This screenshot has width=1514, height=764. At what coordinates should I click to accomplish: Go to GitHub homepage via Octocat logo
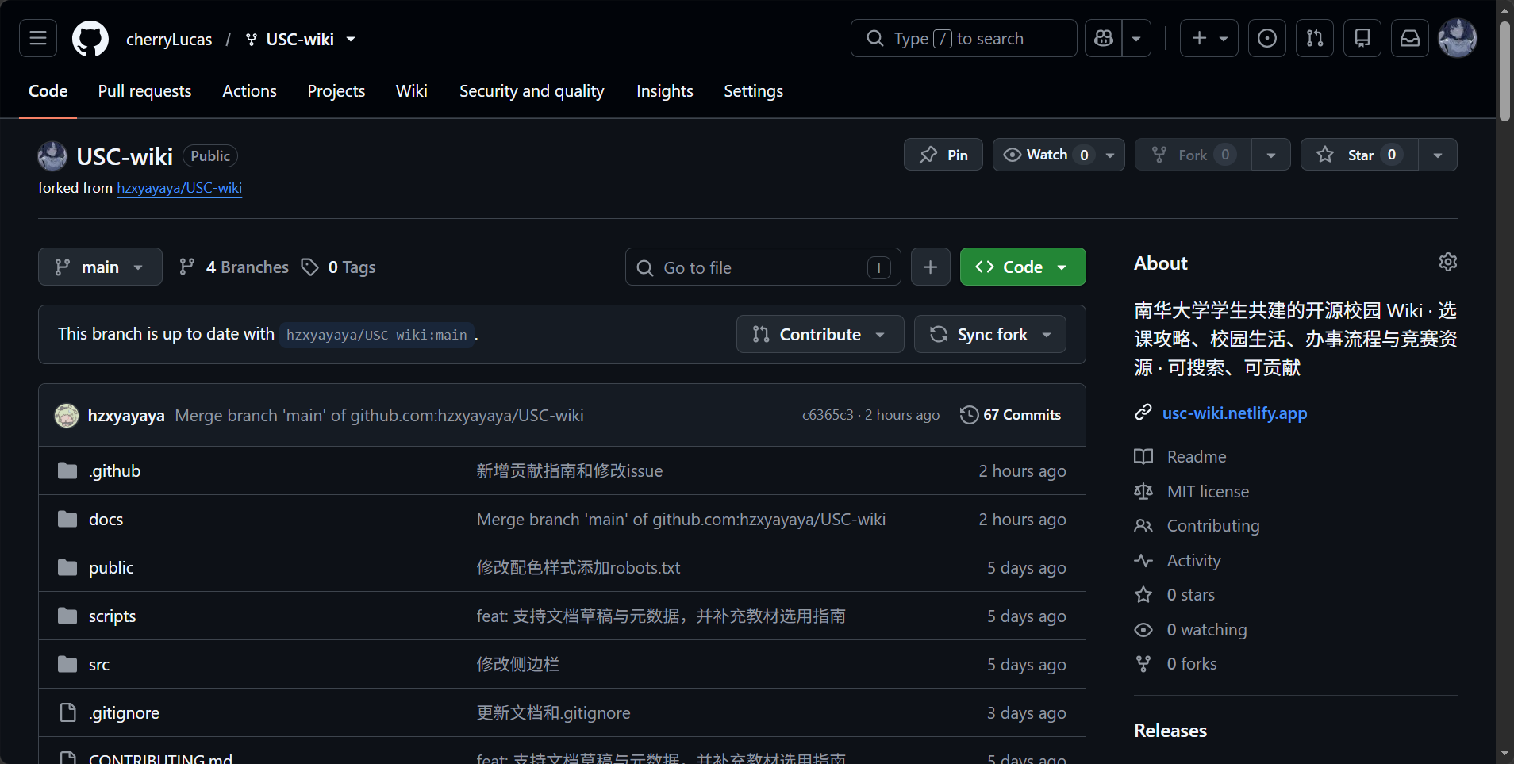(x=90, y=38)
